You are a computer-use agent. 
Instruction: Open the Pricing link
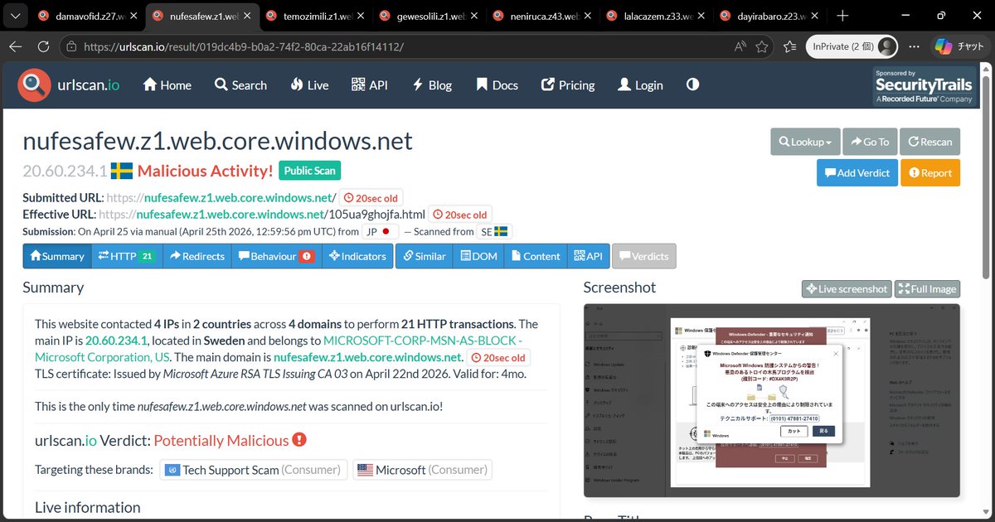568,85
